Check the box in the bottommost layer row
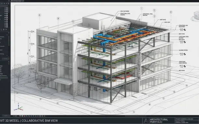The image size is (199, 124). coord(7,27)
